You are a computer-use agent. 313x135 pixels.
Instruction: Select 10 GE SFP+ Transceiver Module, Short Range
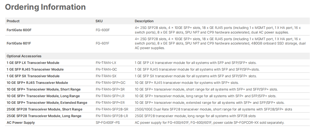[44, 89]
